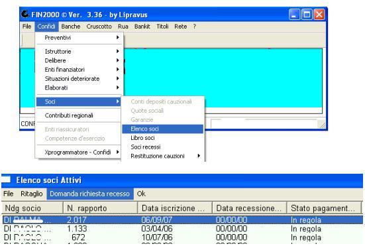Open File menu in Elenco soci Attivi
The height and width of the screenshot is (246, 365).
pyautogui.click(x=9, y=194)
